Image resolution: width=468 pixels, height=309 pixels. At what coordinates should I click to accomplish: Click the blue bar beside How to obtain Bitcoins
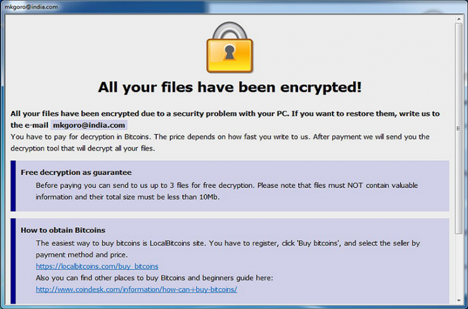pos(13,261)
